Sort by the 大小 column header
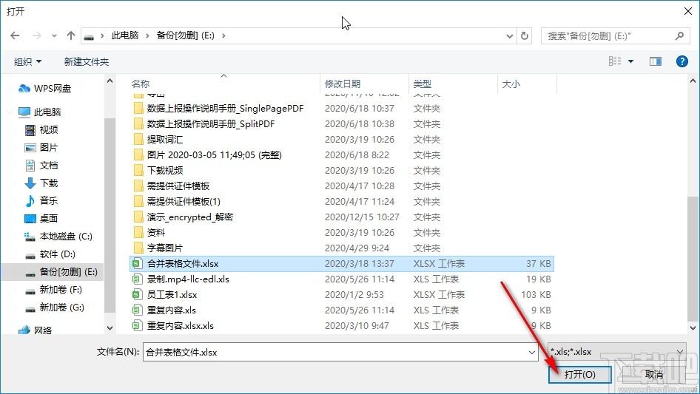Image resolution: width=700 pixels, height=394 pixels. pos(511,84)
